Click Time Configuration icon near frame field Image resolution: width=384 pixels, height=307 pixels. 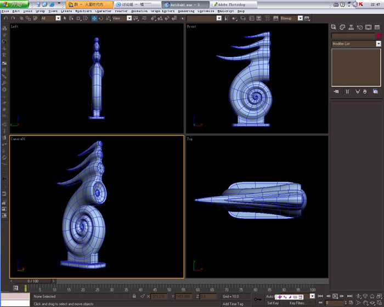pyautogui.click(x=351, y=303)
